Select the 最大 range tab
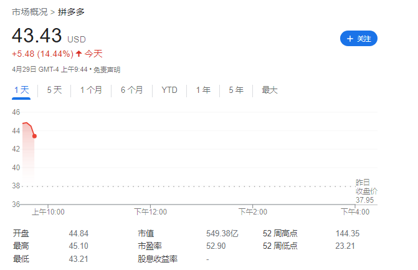 [x=270, y=90]
